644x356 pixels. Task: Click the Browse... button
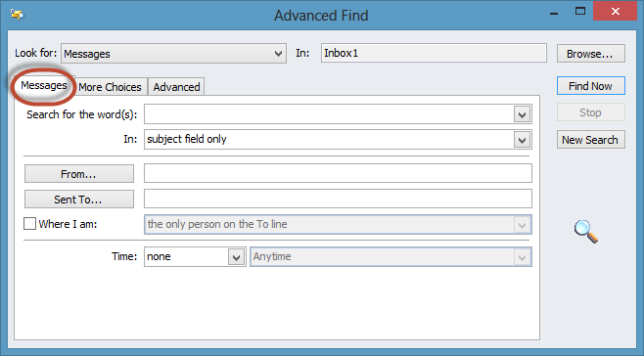pos(590,54)
